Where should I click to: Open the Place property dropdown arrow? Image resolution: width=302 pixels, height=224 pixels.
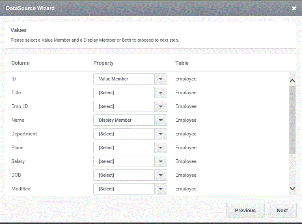pos(161,148)
